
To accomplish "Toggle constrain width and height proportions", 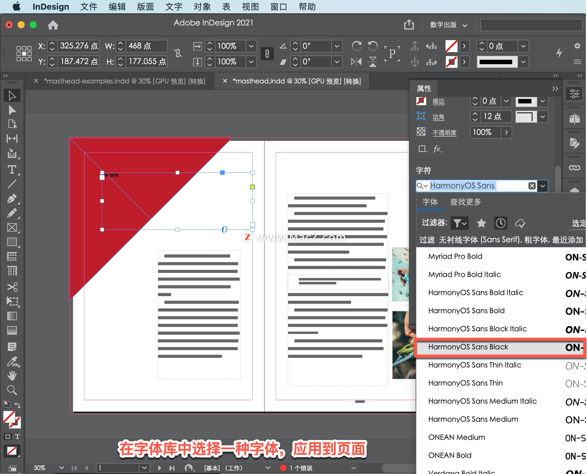I will click(178, 53).
